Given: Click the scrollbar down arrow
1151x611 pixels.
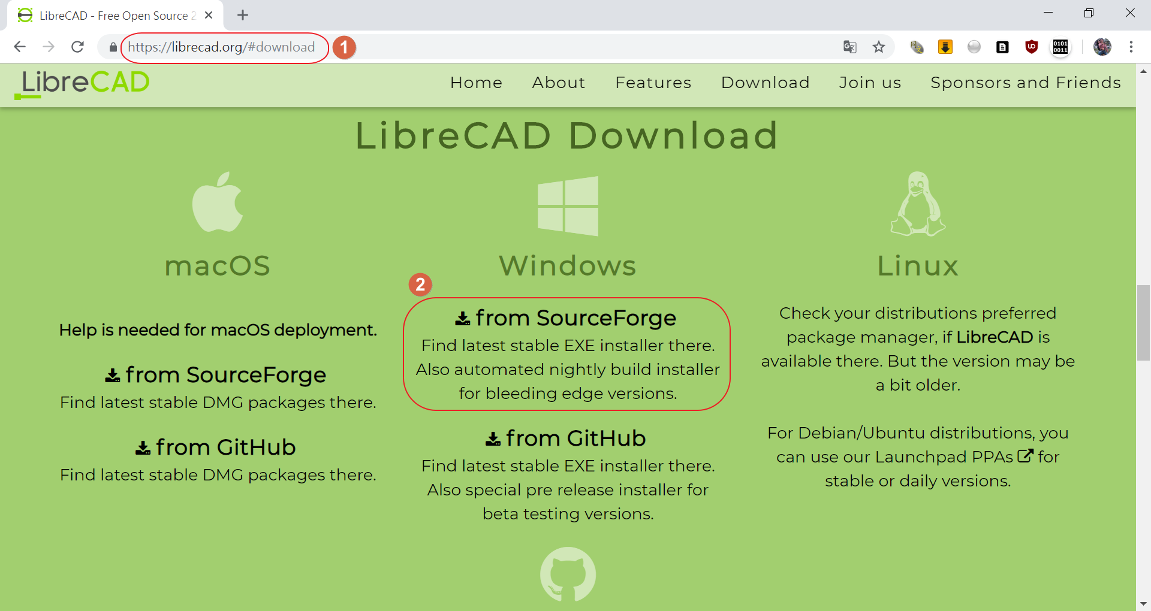Looking at the screenshot, I should tap(1143, 604).
